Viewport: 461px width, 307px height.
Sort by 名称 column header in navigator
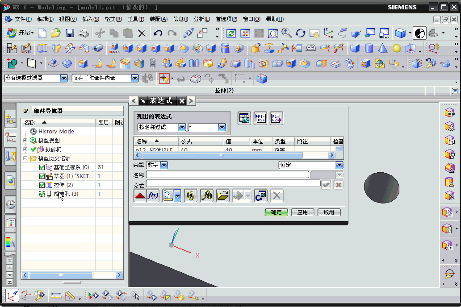pyautogui.click(x=58, y=123)
